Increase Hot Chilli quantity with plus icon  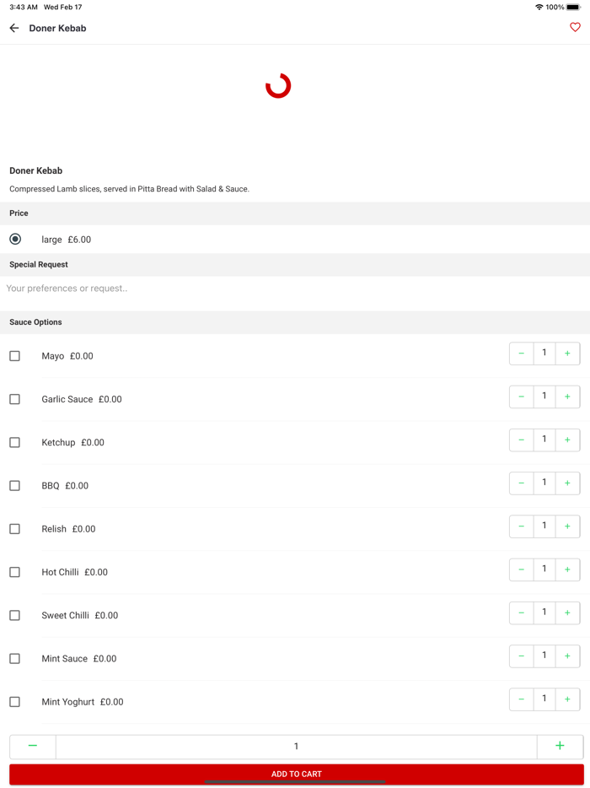[x=567, y=569]
